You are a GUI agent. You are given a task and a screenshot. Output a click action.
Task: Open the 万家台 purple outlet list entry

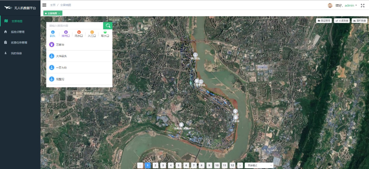(x=79, y=45)
